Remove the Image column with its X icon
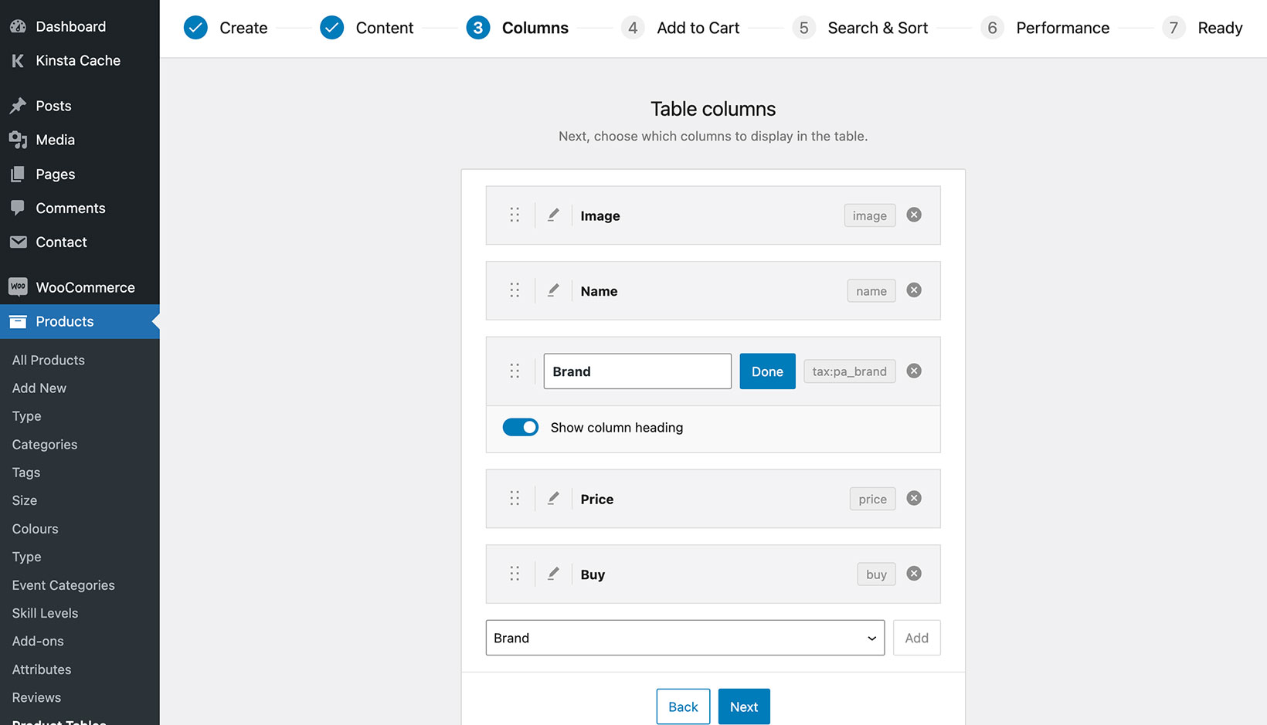 (914, 215)
